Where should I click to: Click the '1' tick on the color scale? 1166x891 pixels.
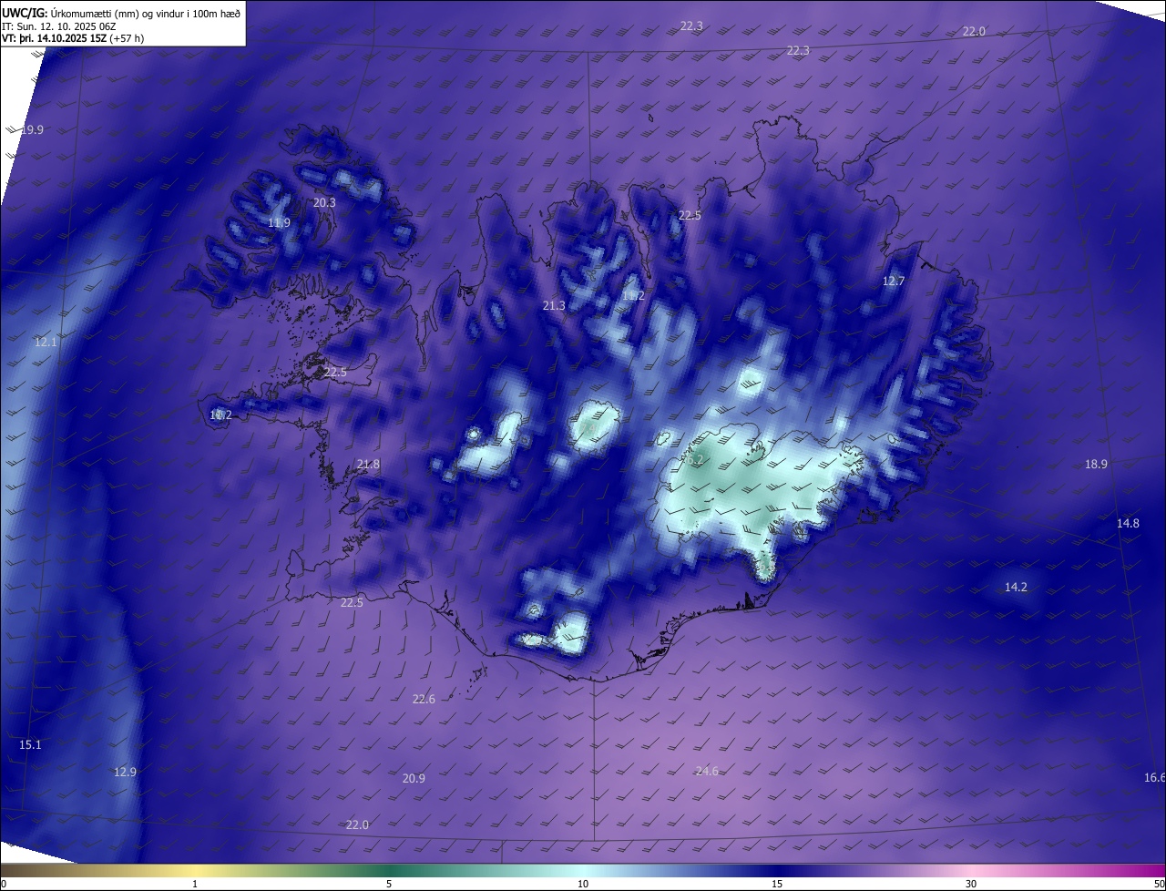click(195, 884)
